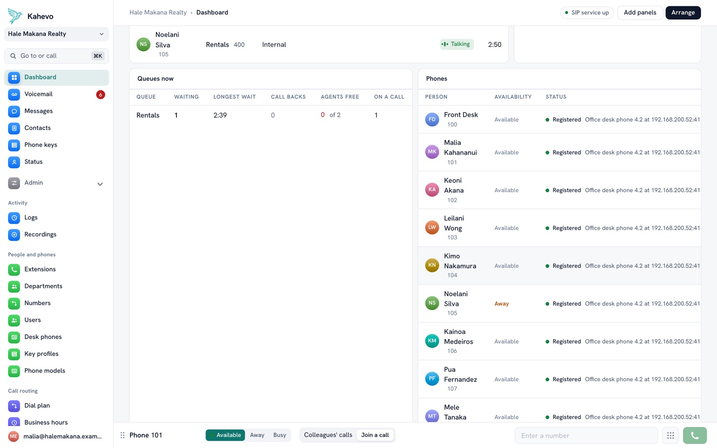717x448 pixels.
Task: Open Phone keys icon in sidebar
Action: pyautogui.click(x=14, y=145)
